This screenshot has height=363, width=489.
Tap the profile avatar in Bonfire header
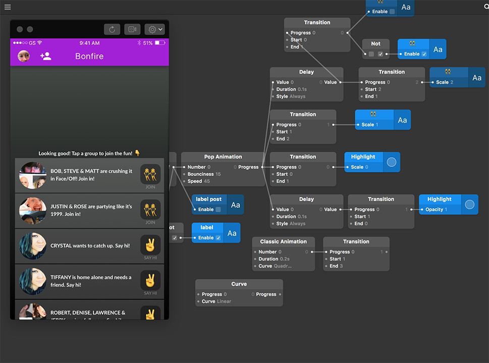(x=24, y=56)
